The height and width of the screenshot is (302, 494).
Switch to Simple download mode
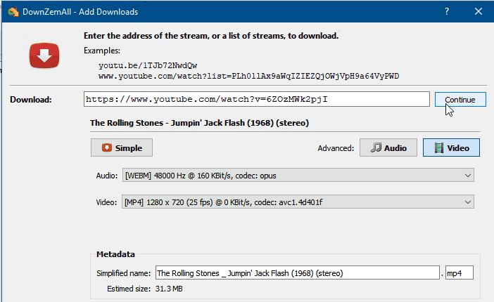[x=122, y=148]
